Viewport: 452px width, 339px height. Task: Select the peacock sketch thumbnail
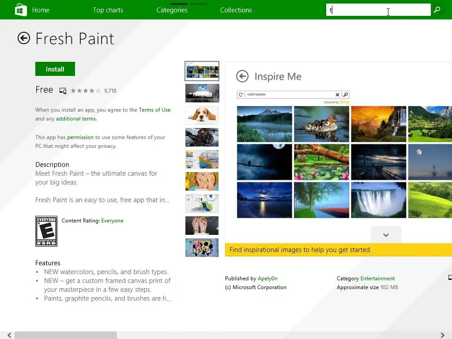(202, 203)
